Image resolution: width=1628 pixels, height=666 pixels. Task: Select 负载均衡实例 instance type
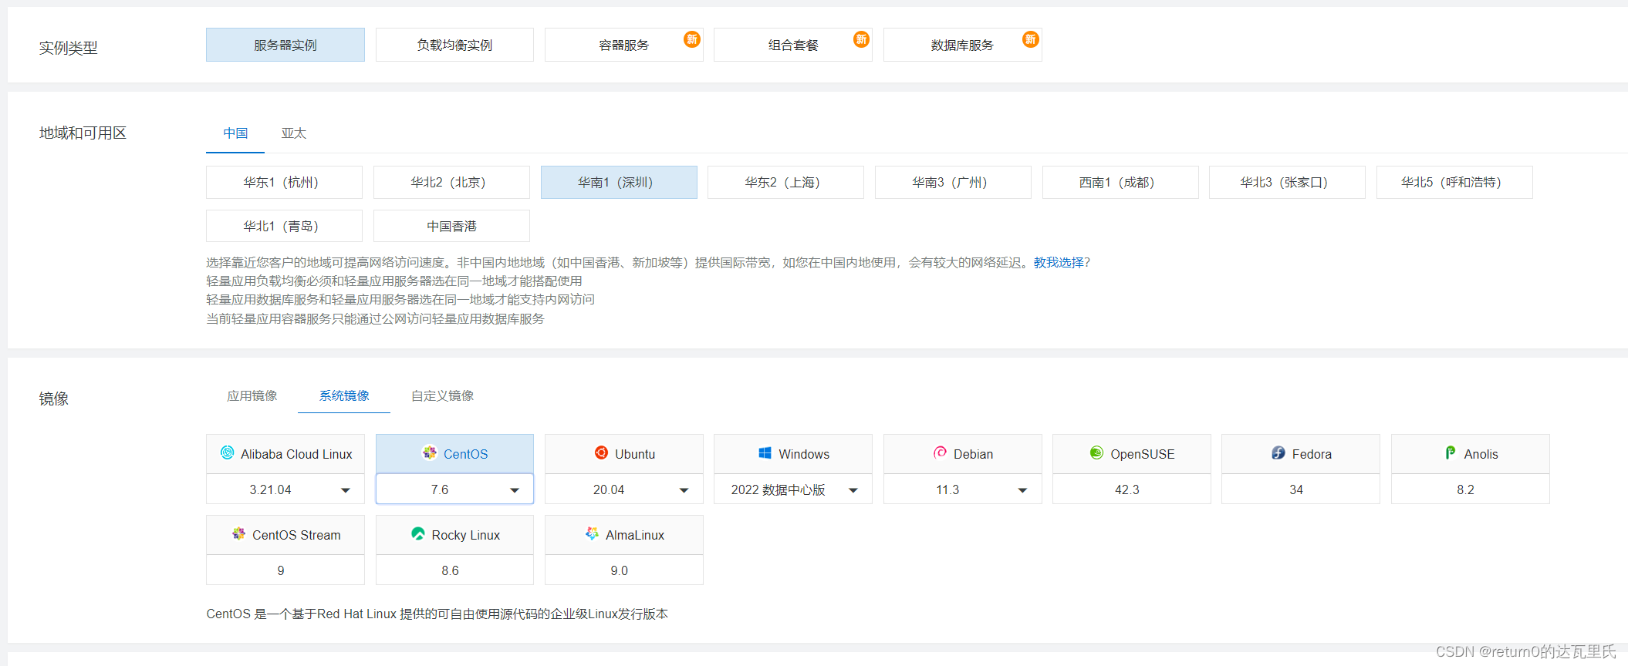pyautogui.click(x=454, y=45)
